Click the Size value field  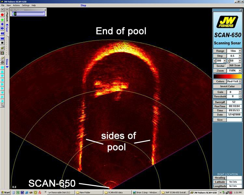coord(234,120)
